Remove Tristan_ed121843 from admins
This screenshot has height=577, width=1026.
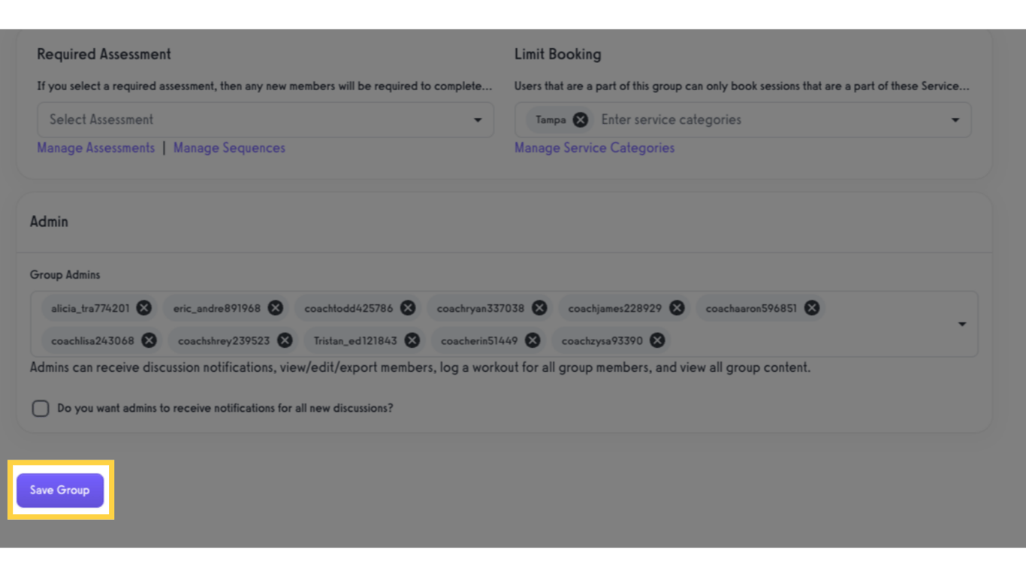click(412, 340)
